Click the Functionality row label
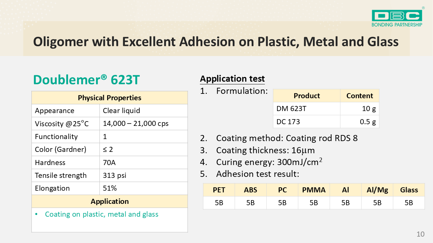Viewport: 433px width, 243px height. pyautogui.click(x=56, y=137)
